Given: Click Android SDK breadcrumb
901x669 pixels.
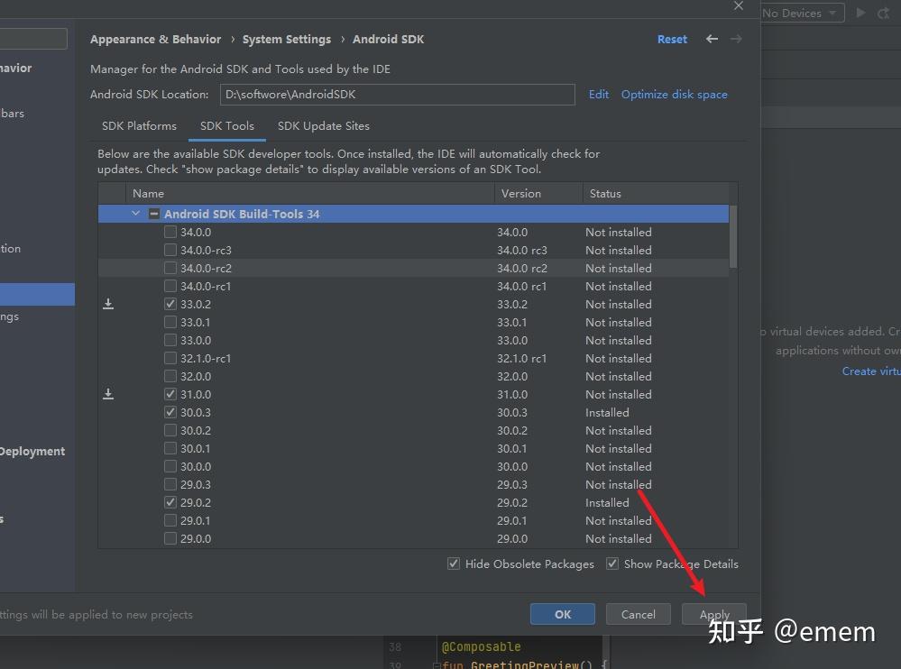Looking at the screenshot, I should point(389,39).
